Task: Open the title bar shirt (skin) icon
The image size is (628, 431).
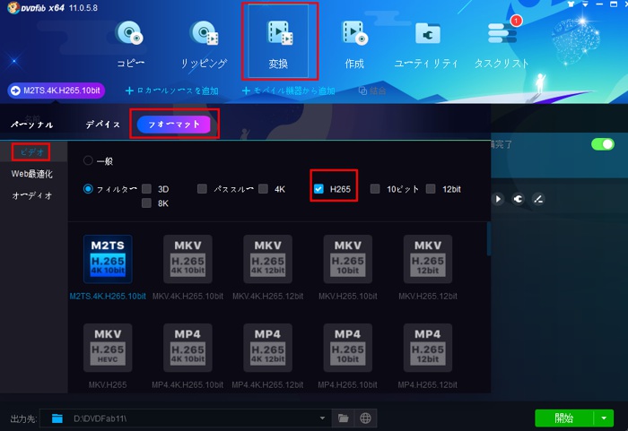Action: coord(571,4)
